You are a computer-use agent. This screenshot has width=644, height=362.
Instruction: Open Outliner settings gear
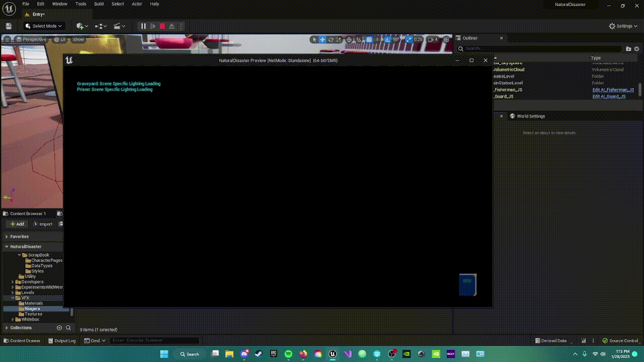pyautogui.click(x=636, y=49)
